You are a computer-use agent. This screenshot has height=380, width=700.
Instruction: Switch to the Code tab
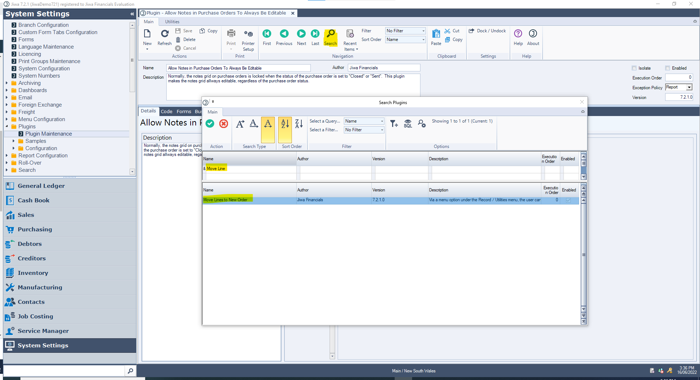point(166,111)
